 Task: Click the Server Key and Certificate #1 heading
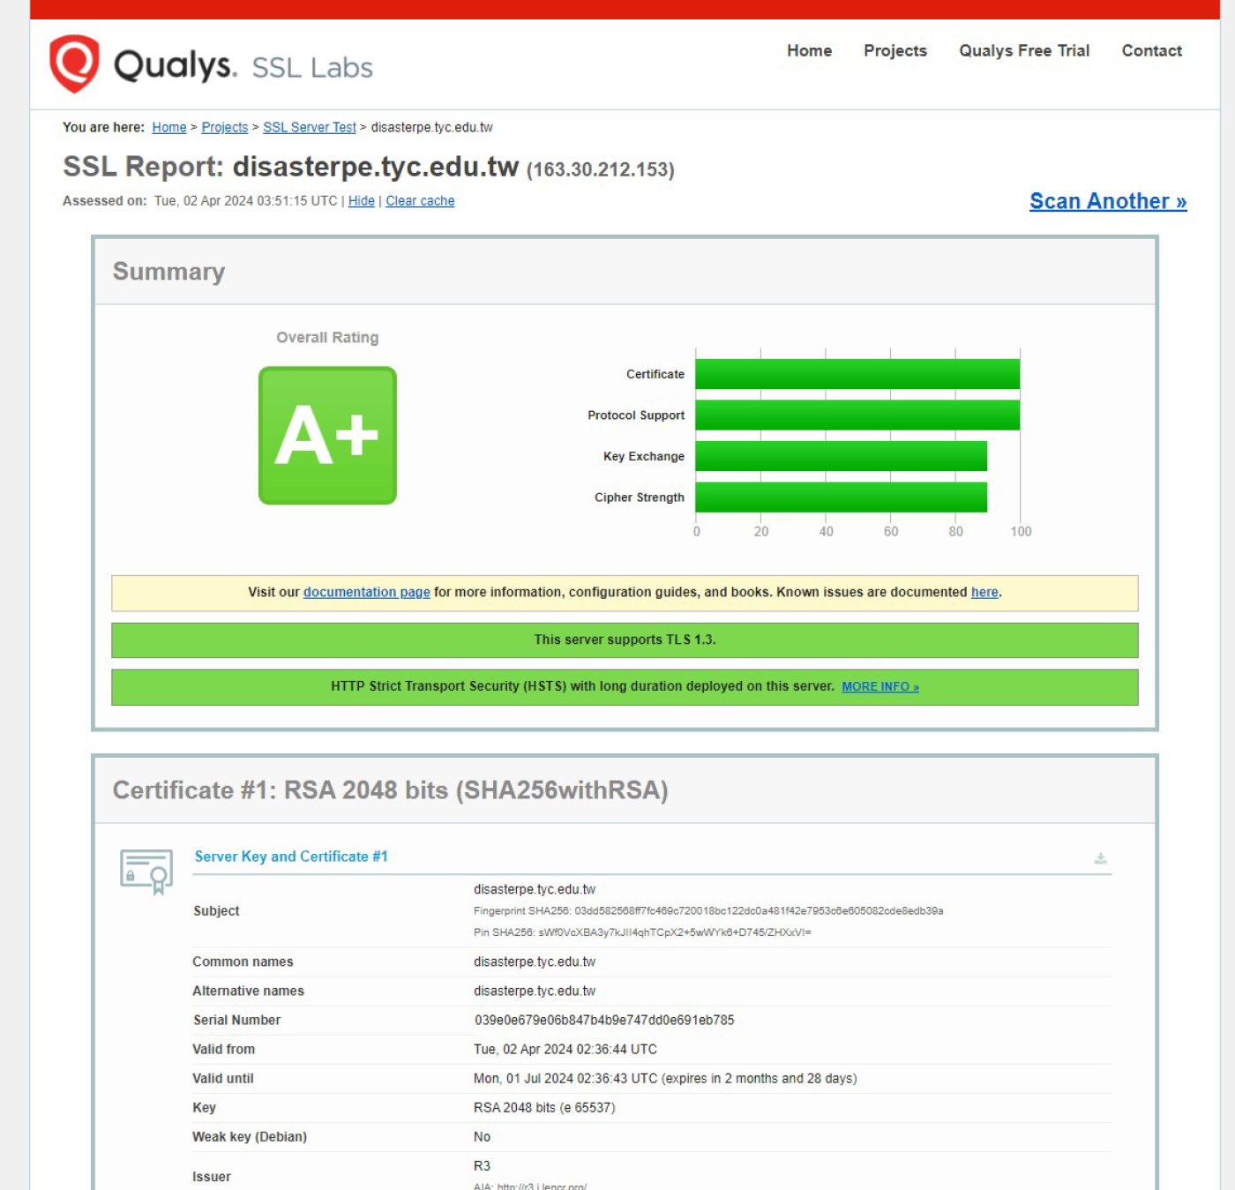point(290,857)
